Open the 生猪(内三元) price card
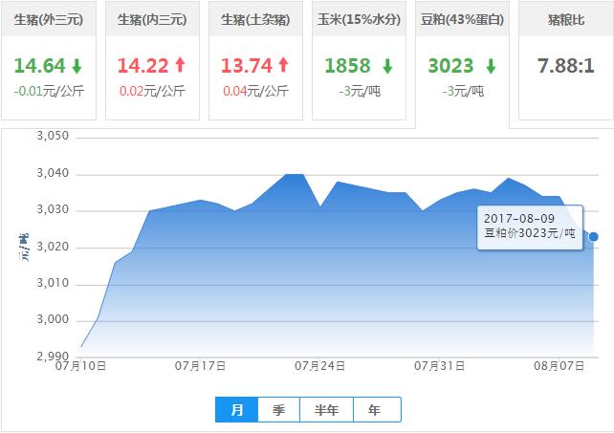 (x=152, y=60)
